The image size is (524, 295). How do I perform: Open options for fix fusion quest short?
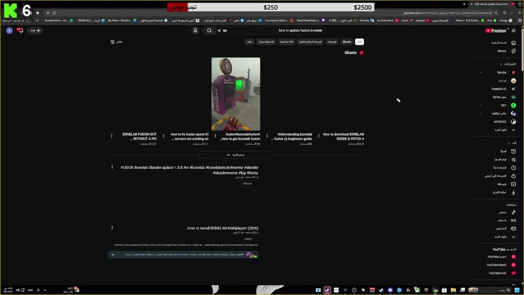(x=163, y=136)
